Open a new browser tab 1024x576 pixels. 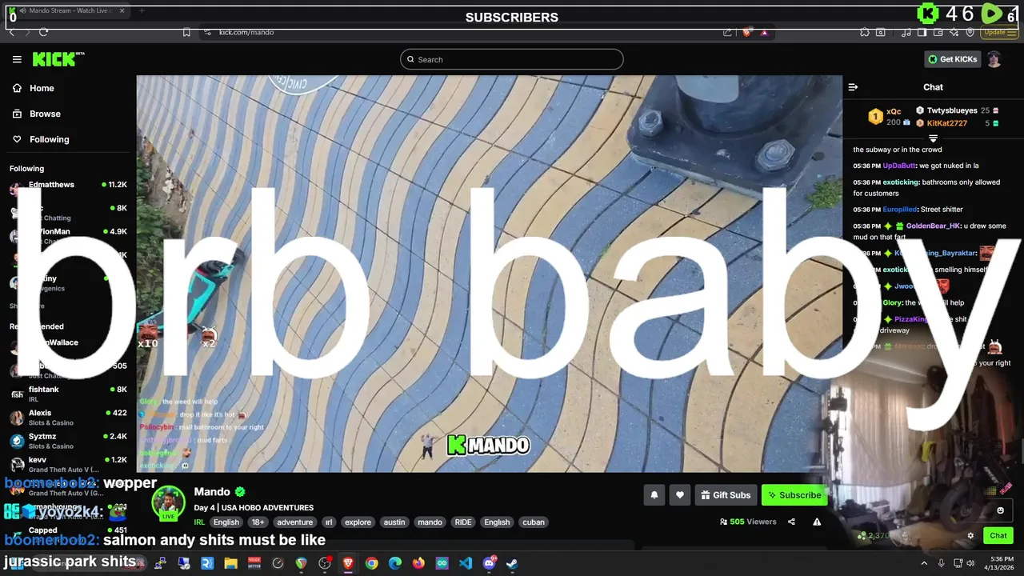142,11
